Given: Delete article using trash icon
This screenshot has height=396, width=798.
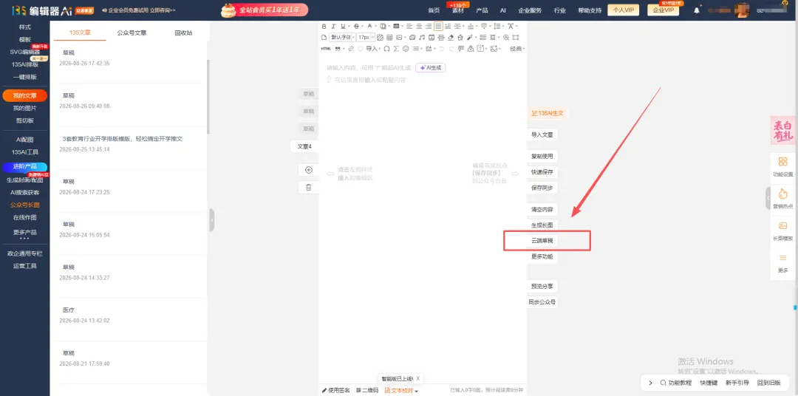Looking at the screenshot, I should [x=308, y=188].
